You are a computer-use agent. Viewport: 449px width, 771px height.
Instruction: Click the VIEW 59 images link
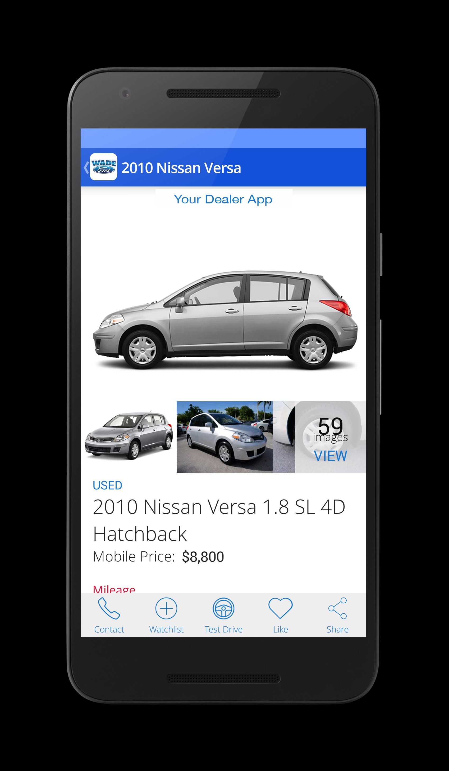click(x=331, y=456)
